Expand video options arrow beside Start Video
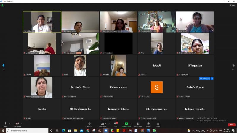Image resolution: width=237 pixels, height=133 pixels. (x=22, y=123)
